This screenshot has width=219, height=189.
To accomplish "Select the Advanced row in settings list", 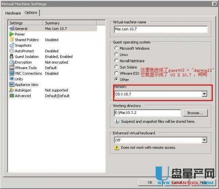I will (23, 96).
